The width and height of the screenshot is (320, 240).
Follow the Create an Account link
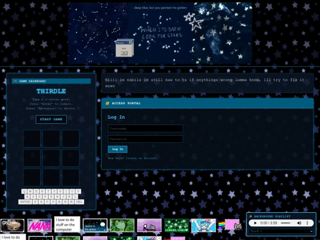click(x=141, y=158)
